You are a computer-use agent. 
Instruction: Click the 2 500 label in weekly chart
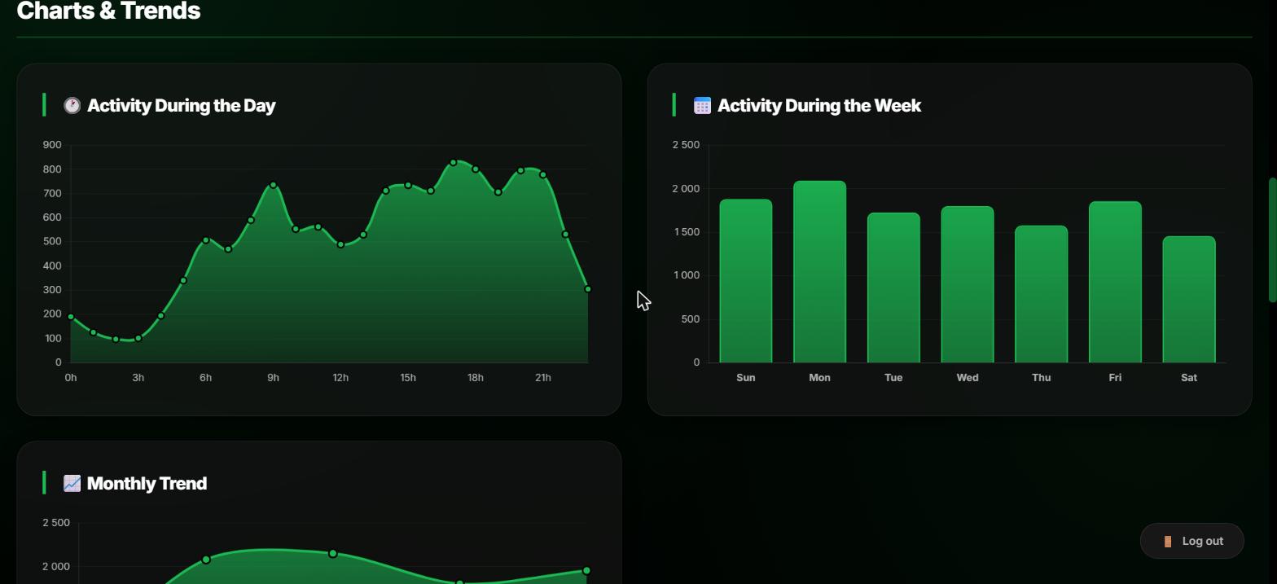tap(686, 145)
